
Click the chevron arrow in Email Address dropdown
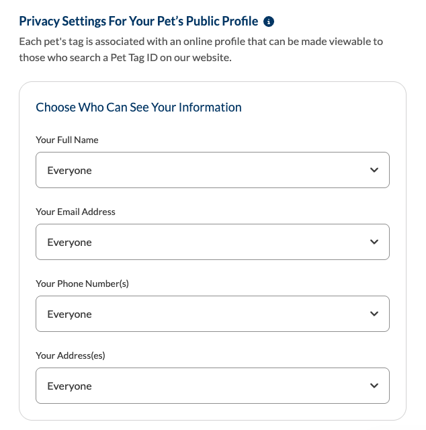click(374, 242)
